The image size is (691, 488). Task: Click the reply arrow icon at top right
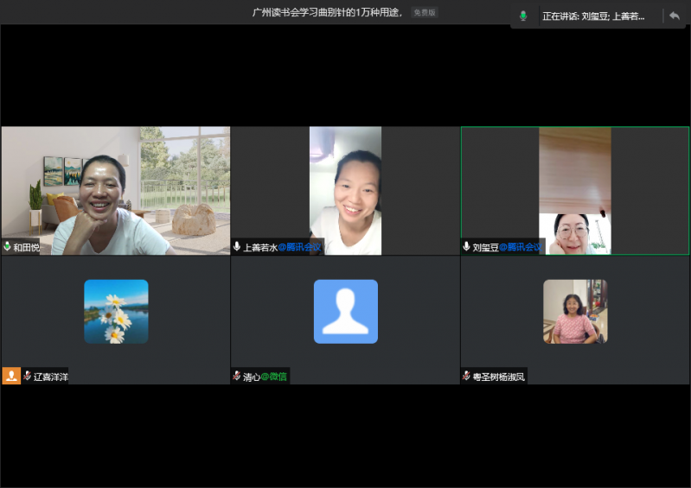(x=674, y=16)
